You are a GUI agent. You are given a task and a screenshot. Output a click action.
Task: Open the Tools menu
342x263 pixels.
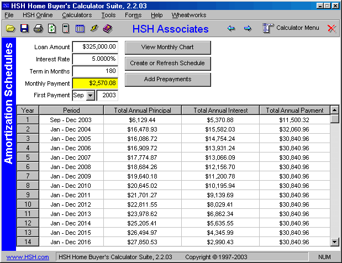pos(108,15)
